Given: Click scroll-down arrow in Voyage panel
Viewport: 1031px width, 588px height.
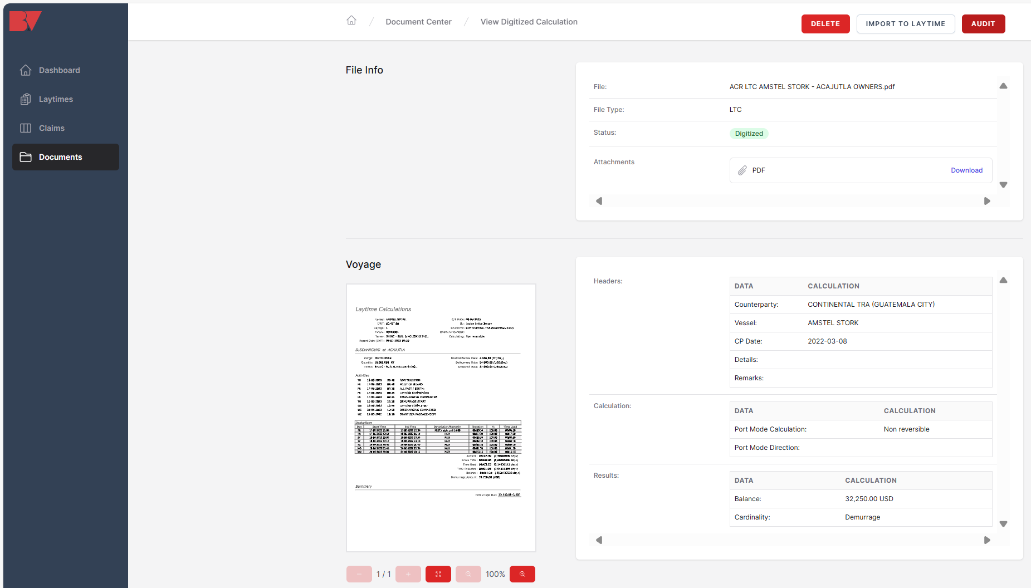Looking at the screenshot, I should pyautogui.click(x=1003, y=524).
